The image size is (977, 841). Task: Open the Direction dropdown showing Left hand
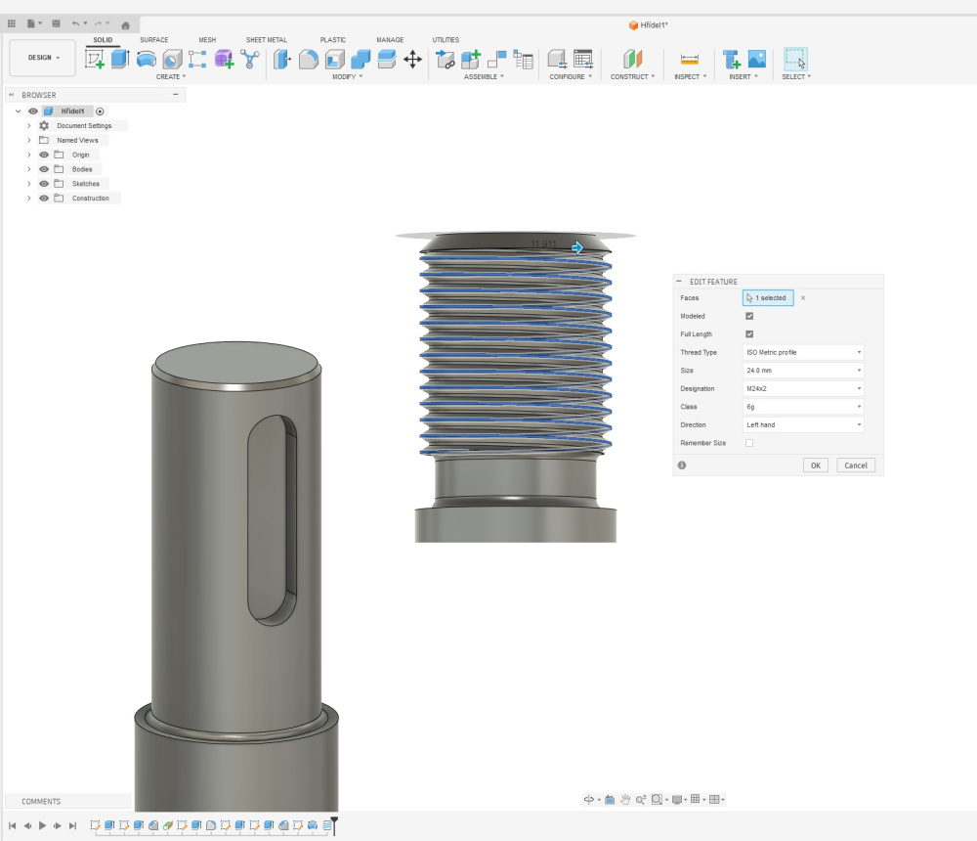point(803,425)
